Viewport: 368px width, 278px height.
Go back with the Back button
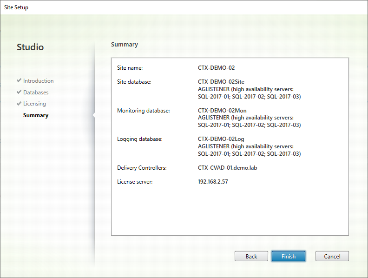pyautogui.click(x=251, y=256)
